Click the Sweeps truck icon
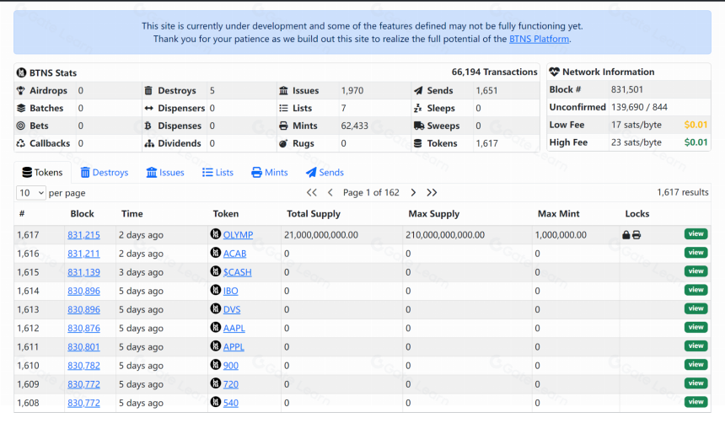Viewport: 725px width, 423px height. [x=419, y=126]
